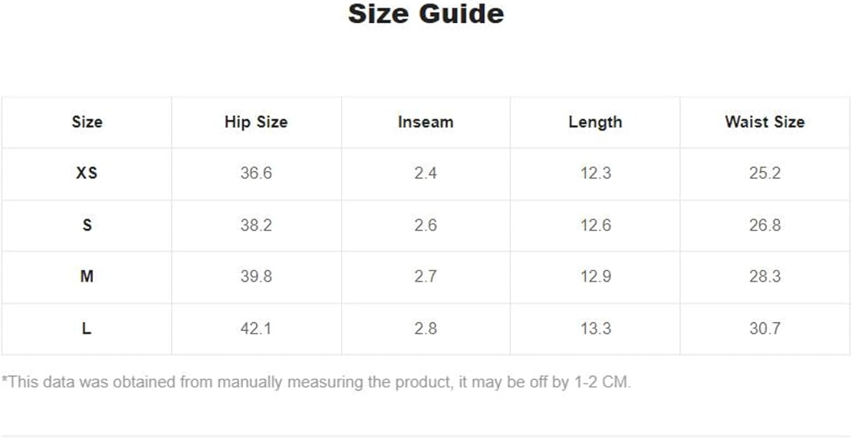Select the Hip Size column header
This screenshot has width=852, height=438.
coord(256,122)
